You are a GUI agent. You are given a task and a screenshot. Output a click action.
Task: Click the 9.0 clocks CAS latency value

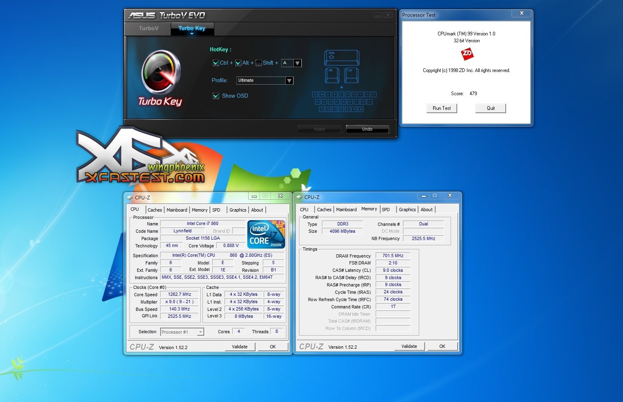[x=393, y=271]
